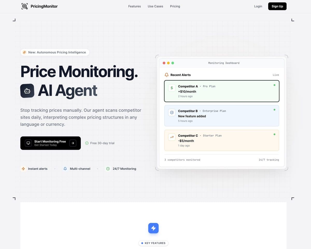Select the 5 hours ago timestamp

185,121
